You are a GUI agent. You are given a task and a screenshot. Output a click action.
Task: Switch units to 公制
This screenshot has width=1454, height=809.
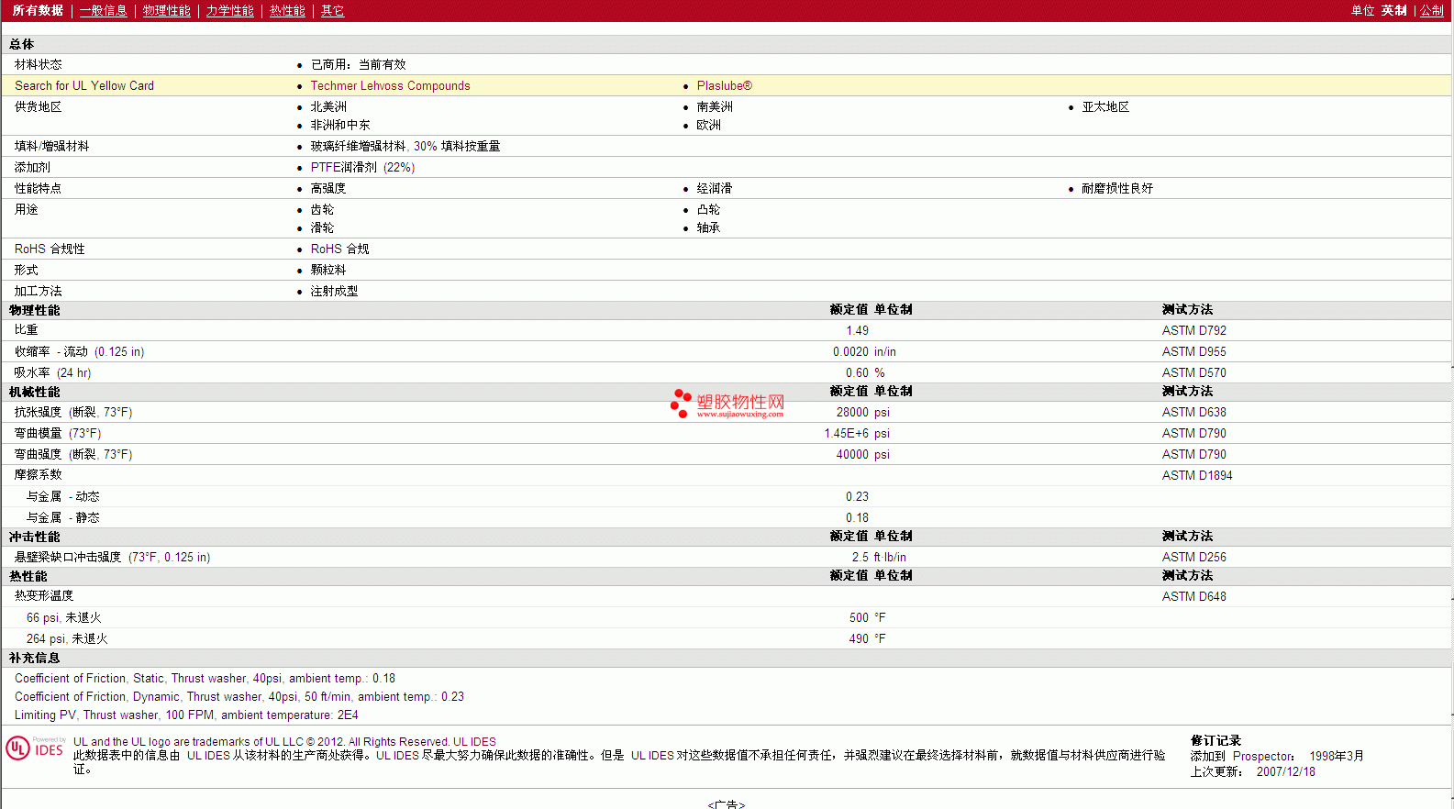click(x=1432, y=11)
